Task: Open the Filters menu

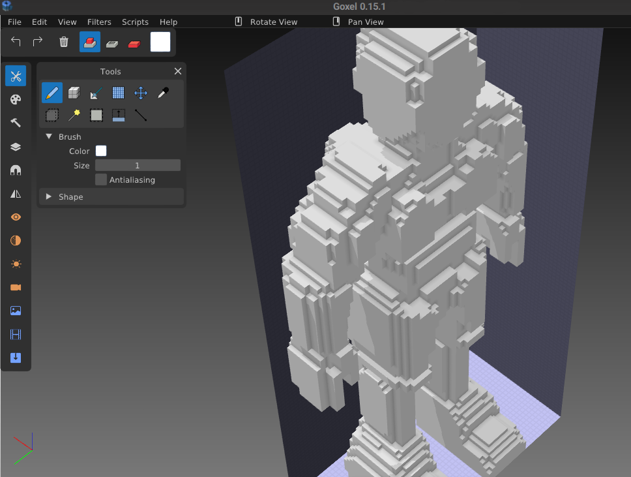Action: (x=99, y=22)
